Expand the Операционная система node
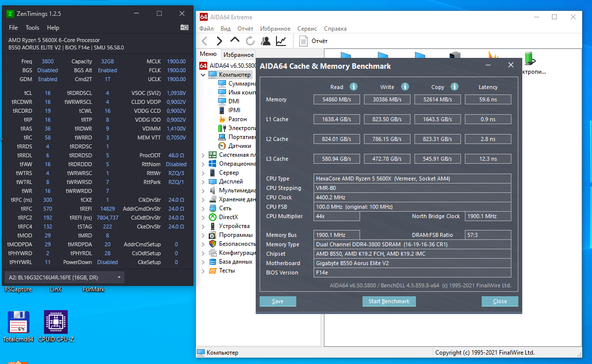Screen dimensions: 592x364 (203, 164)
